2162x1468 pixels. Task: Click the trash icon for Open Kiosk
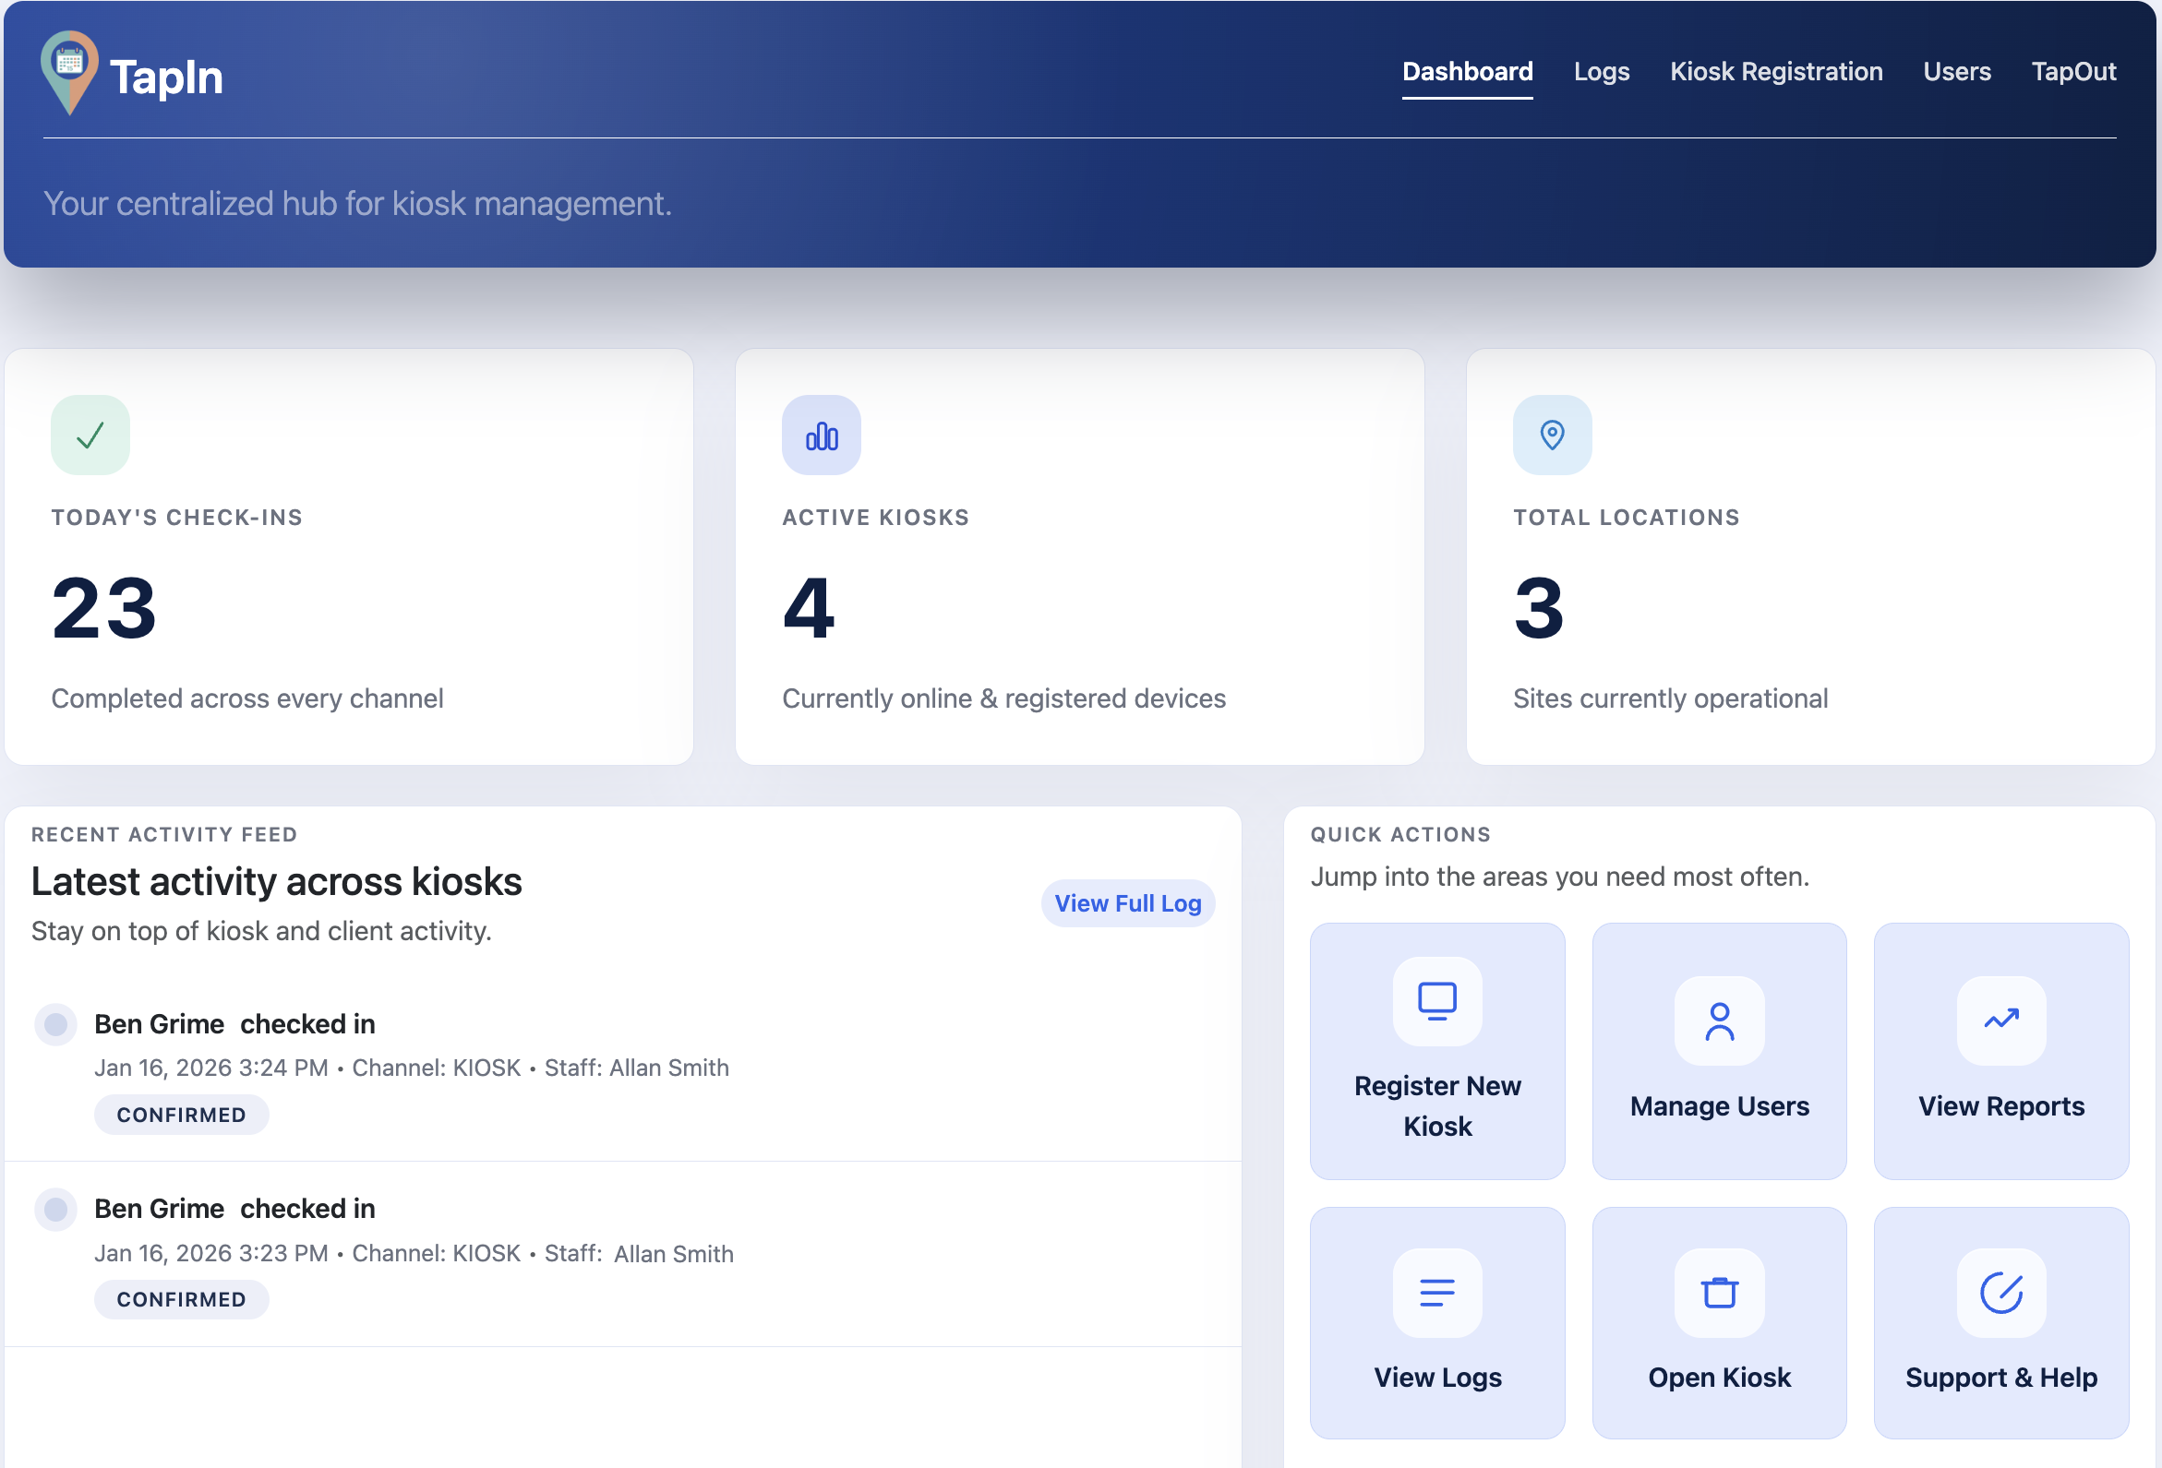[1718, 1294]
